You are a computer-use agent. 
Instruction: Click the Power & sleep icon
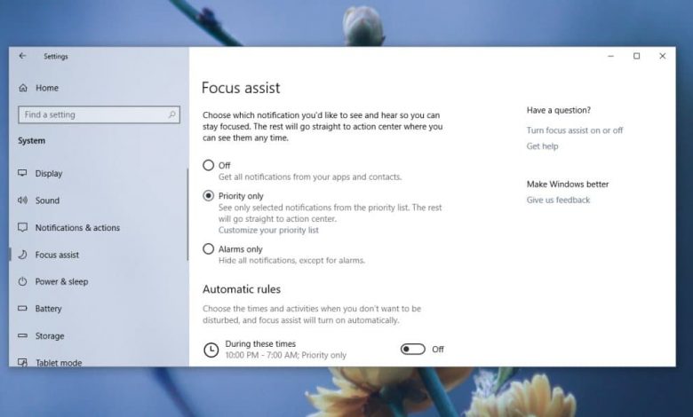coord(22,281)
